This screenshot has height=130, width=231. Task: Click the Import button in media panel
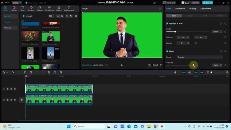[x=27, y=16]
